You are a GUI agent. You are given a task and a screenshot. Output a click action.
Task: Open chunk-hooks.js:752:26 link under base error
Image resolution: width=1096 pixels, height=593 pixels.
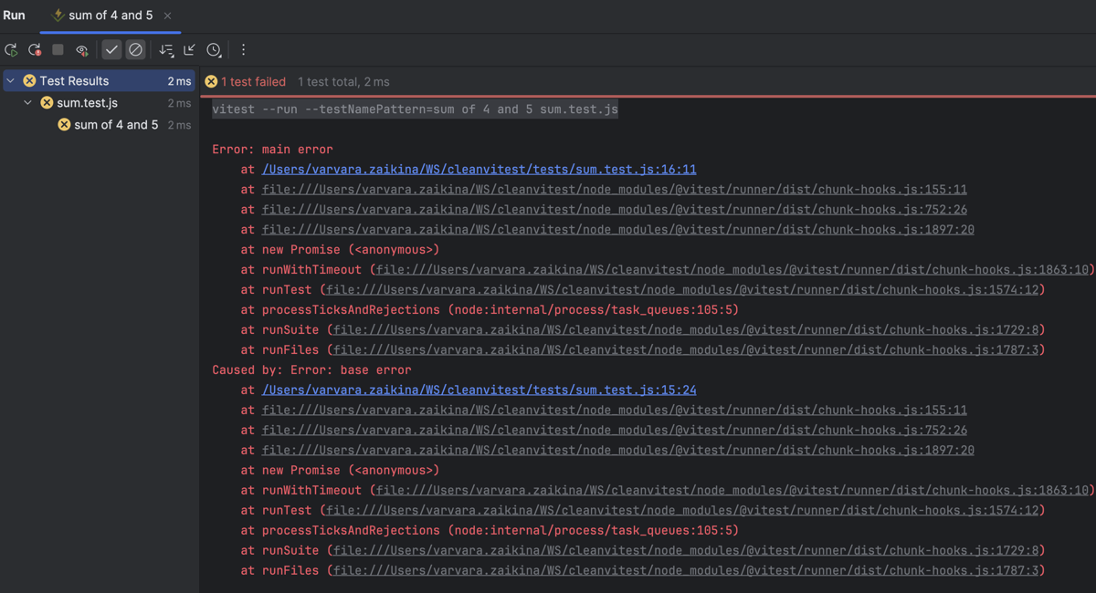(615, 431)
